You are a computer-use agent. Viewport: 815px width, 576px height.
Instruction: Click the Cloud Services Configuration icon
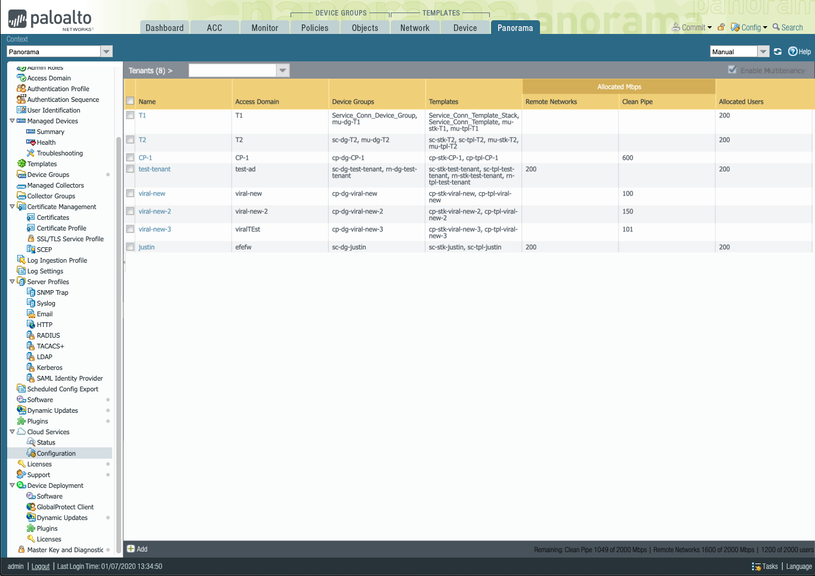[x=31, y=453]
